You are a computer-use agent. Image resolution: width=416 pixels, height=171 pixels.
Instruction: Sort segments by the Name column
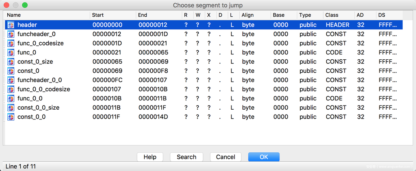[x=47, y=15]
